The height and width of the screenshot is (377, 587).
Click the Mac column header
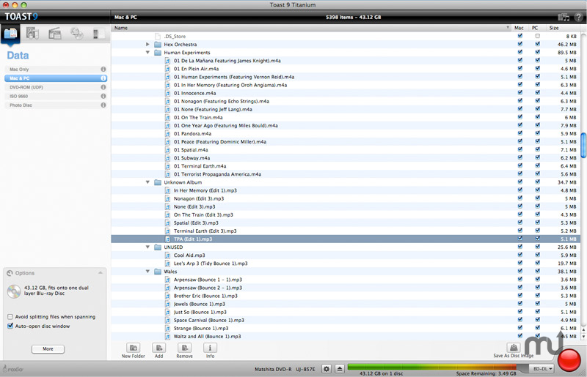pos(519,28)
